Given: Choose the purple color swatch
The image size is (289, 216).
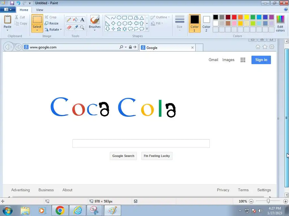Looking at the screenshot, I should click(x=272, y=17).
